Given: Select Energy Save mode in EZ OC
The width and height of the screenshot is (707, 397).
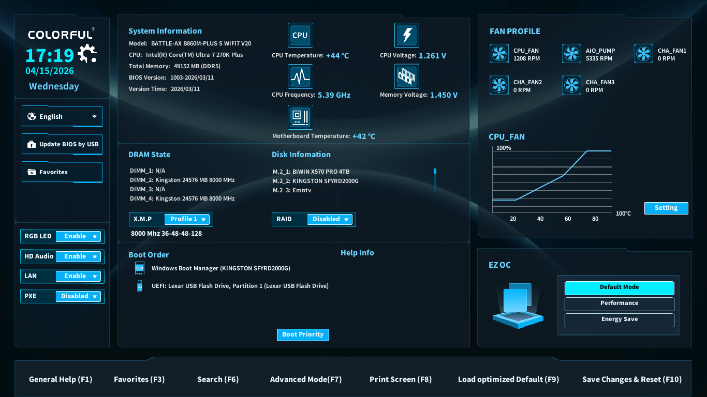Looking at the screenshot, I should click(x=619, y=319).
